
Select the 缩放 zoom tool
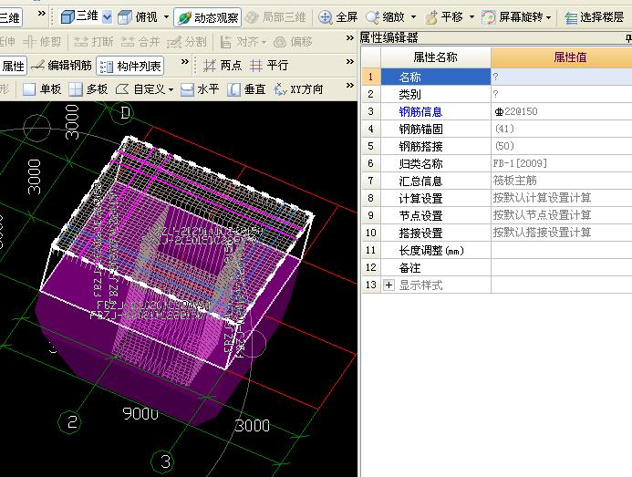[385, 17]
